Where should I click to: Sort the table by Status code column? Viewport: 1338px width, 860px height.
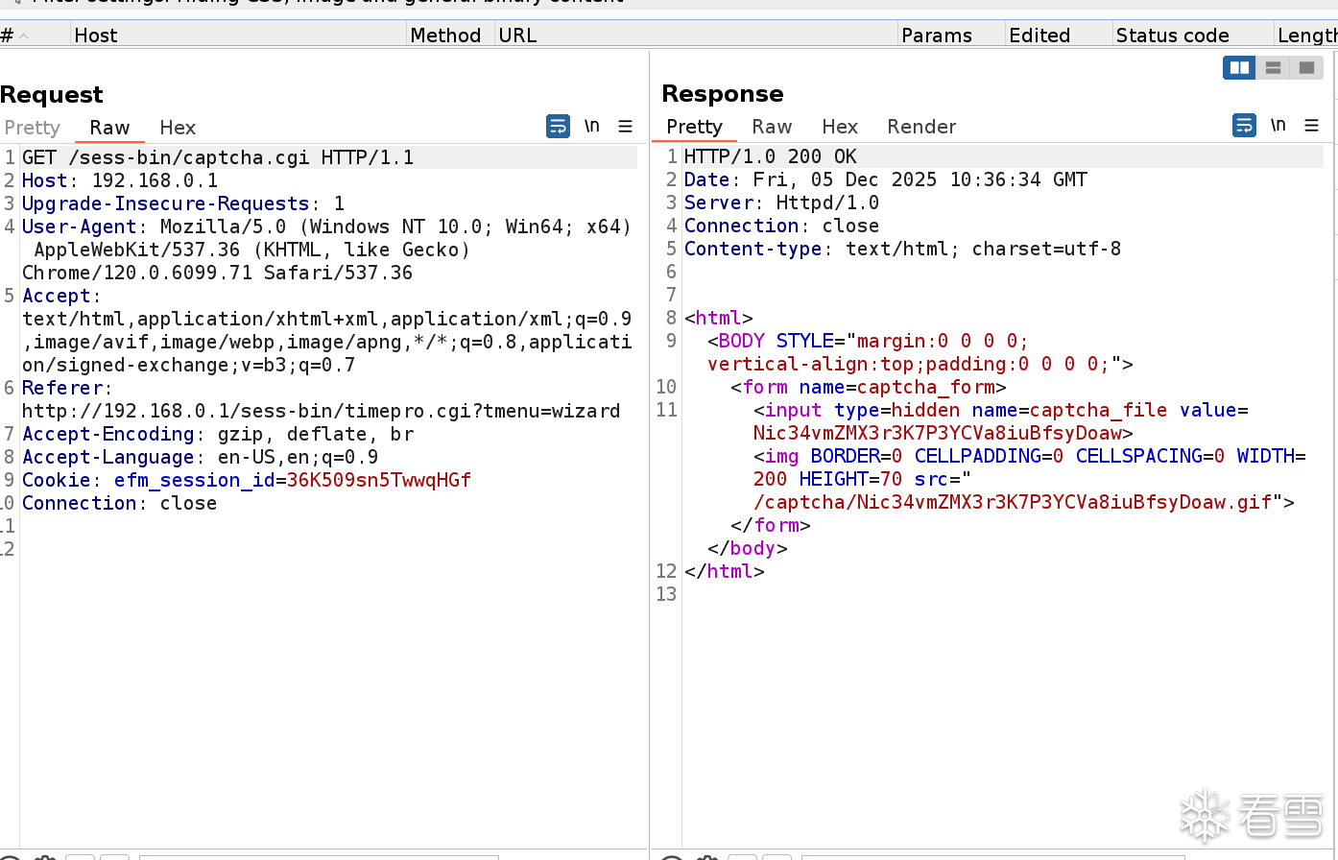pos(1172,36)
